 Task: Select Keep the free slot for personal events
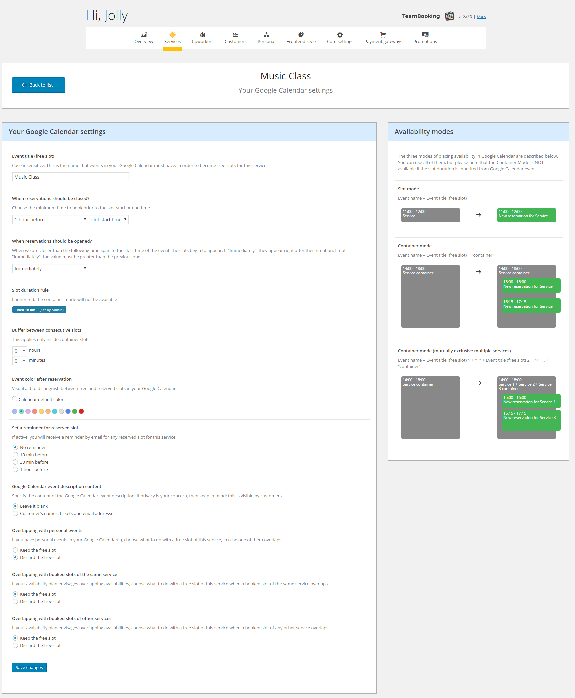(15, 550)
